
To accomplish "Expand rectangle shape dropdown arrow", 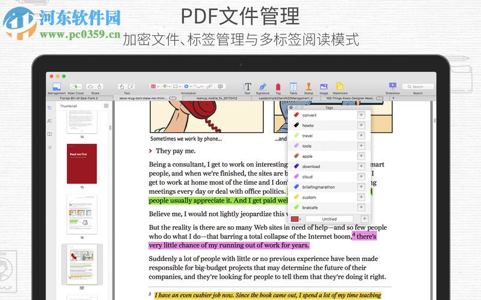I will (x=180, y=86).
